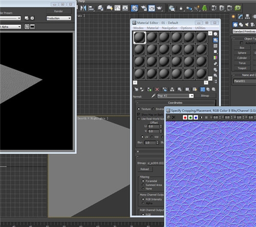256x227 pixels.
Task: Open the Production render mode dropdown
Action: 59,18
